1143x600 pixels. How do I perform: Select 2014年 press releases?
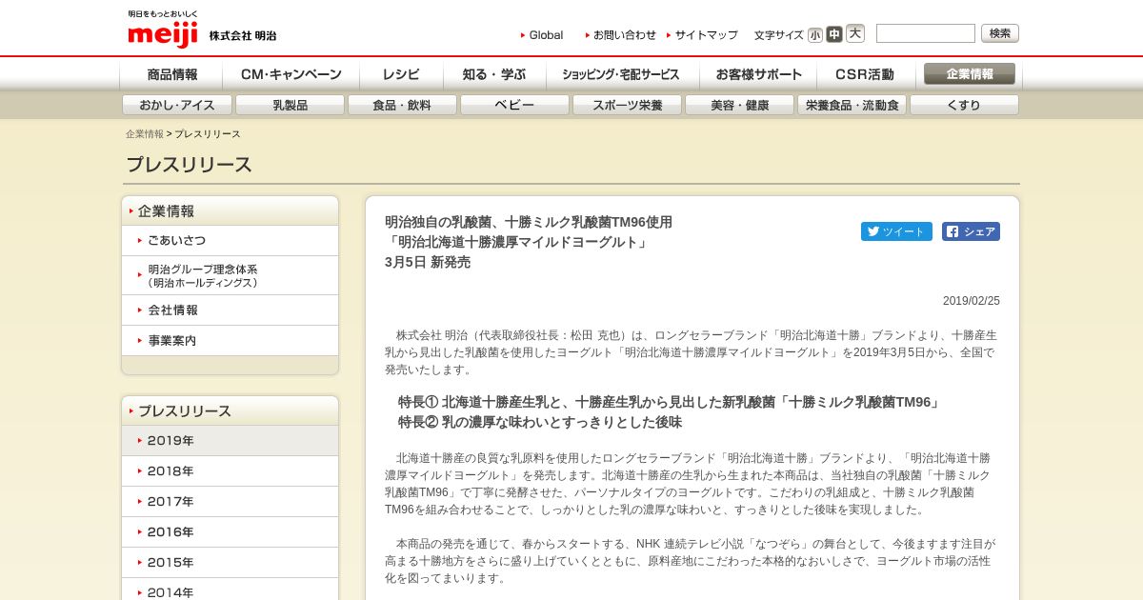[231, 590]
